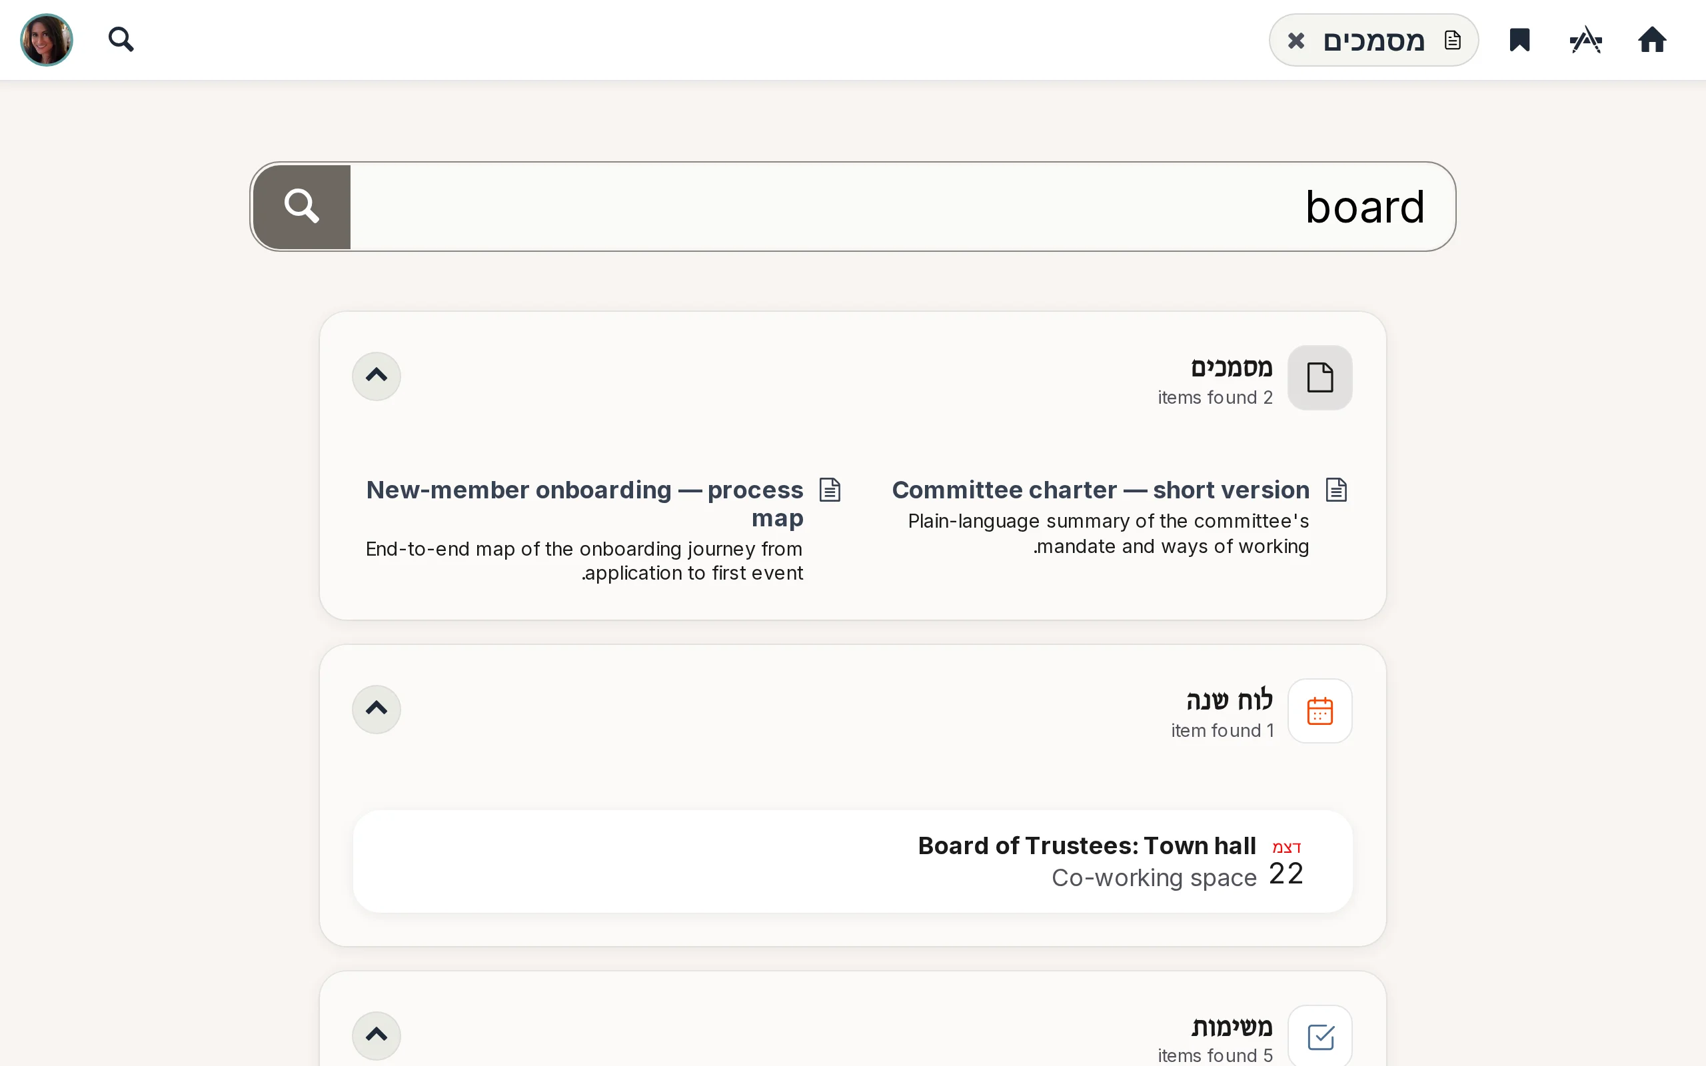Screen dimensions: 1706x1066
Task: Click the משימות section heading
Action: [1232, 1027]
